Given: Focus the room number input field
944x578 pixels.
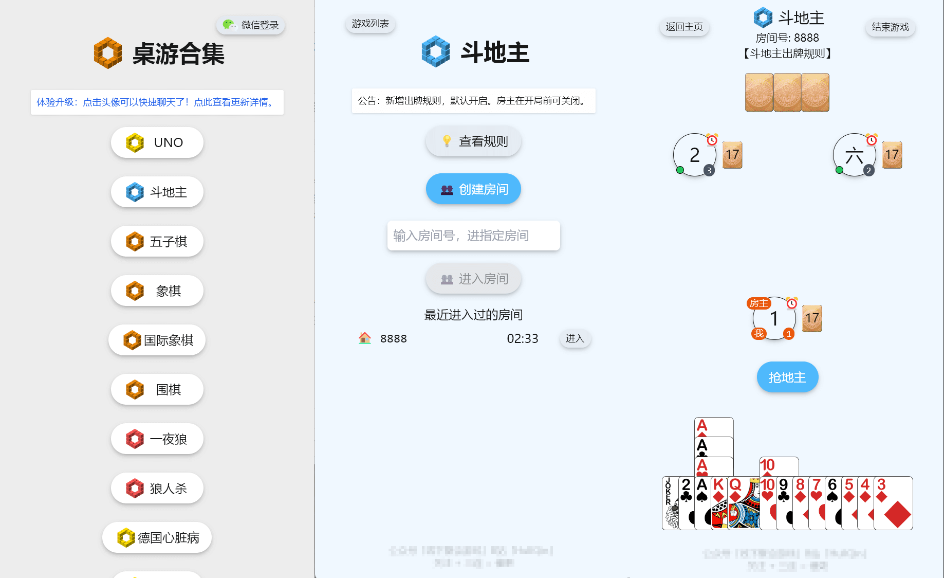Looking at the screenshot, I should click(x=473, y=236).
